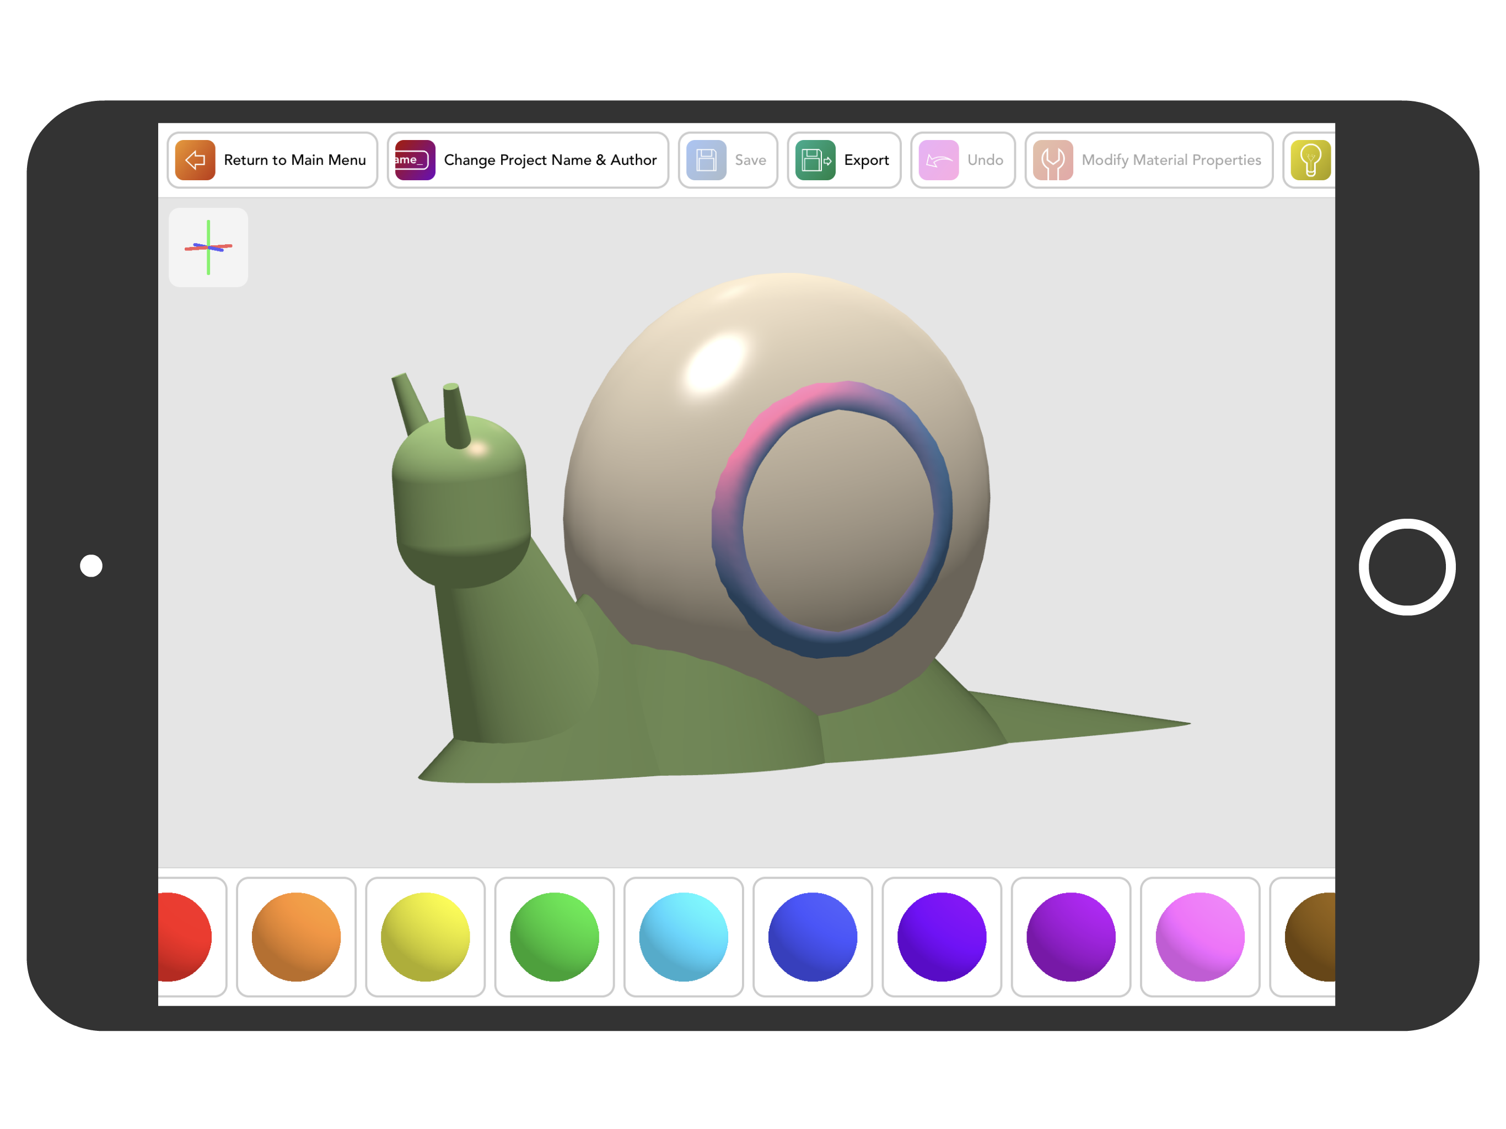
Task: Select the brown color swatch
Action: [x=1311, y=937]
